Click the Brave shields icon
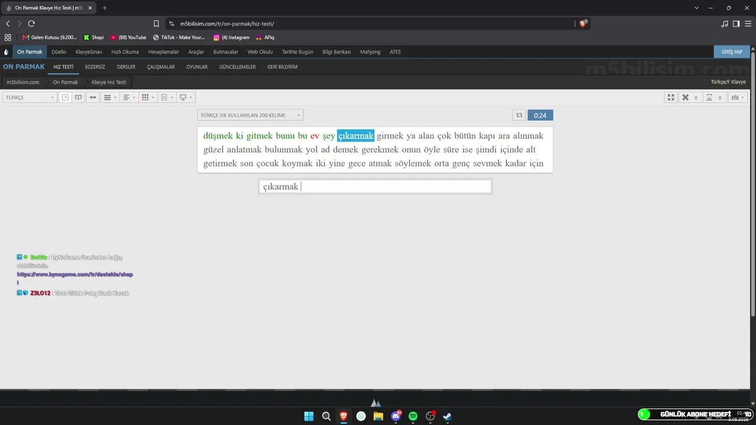This screenshot has width=756, height=425. pos(583,24)
